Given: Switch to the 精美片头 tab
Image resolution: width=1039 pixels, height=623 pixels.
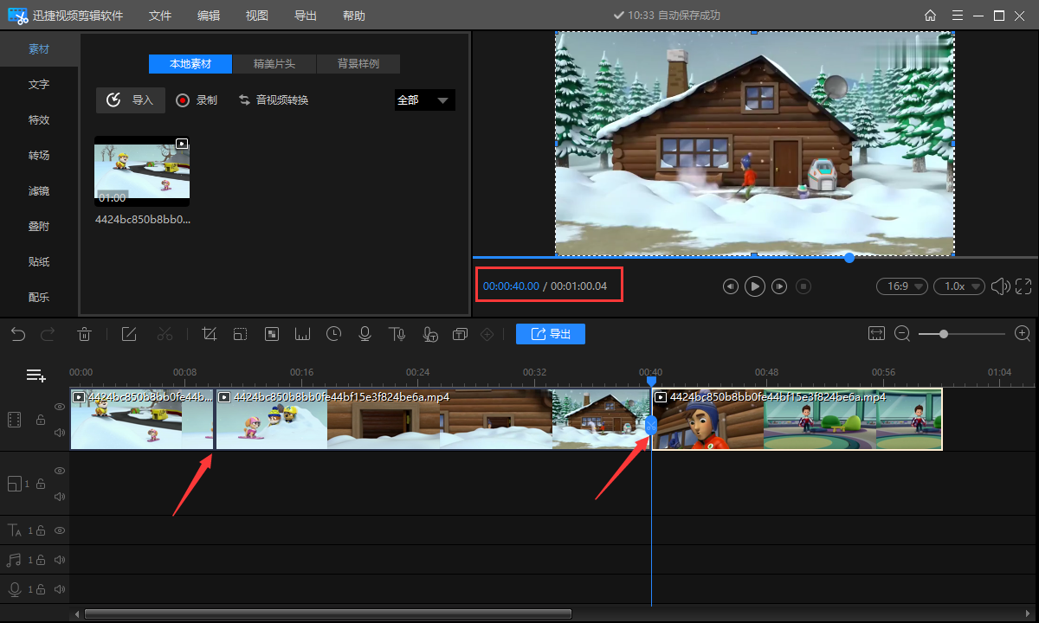Looking at the screenshot, I should [274, 64].
